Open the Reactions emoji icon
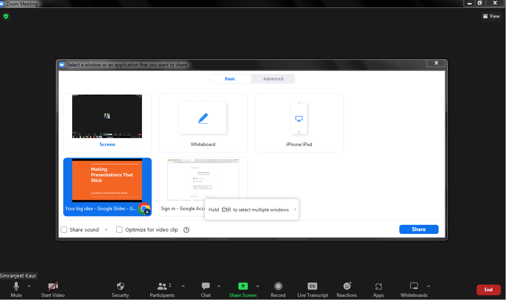The height and width of the screenshot is (300, 506). pos(347,286)
